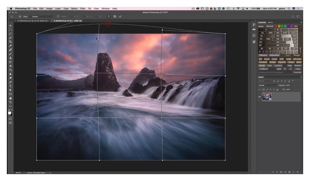The height and width of the screenshot is (181, 310).
Task: Toggle lock all padlock in Layers
Action: (x=277, y=90)
